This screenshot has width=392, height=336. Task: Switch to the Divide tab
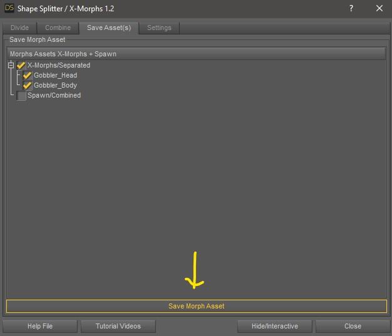click(x=20, y=28)
